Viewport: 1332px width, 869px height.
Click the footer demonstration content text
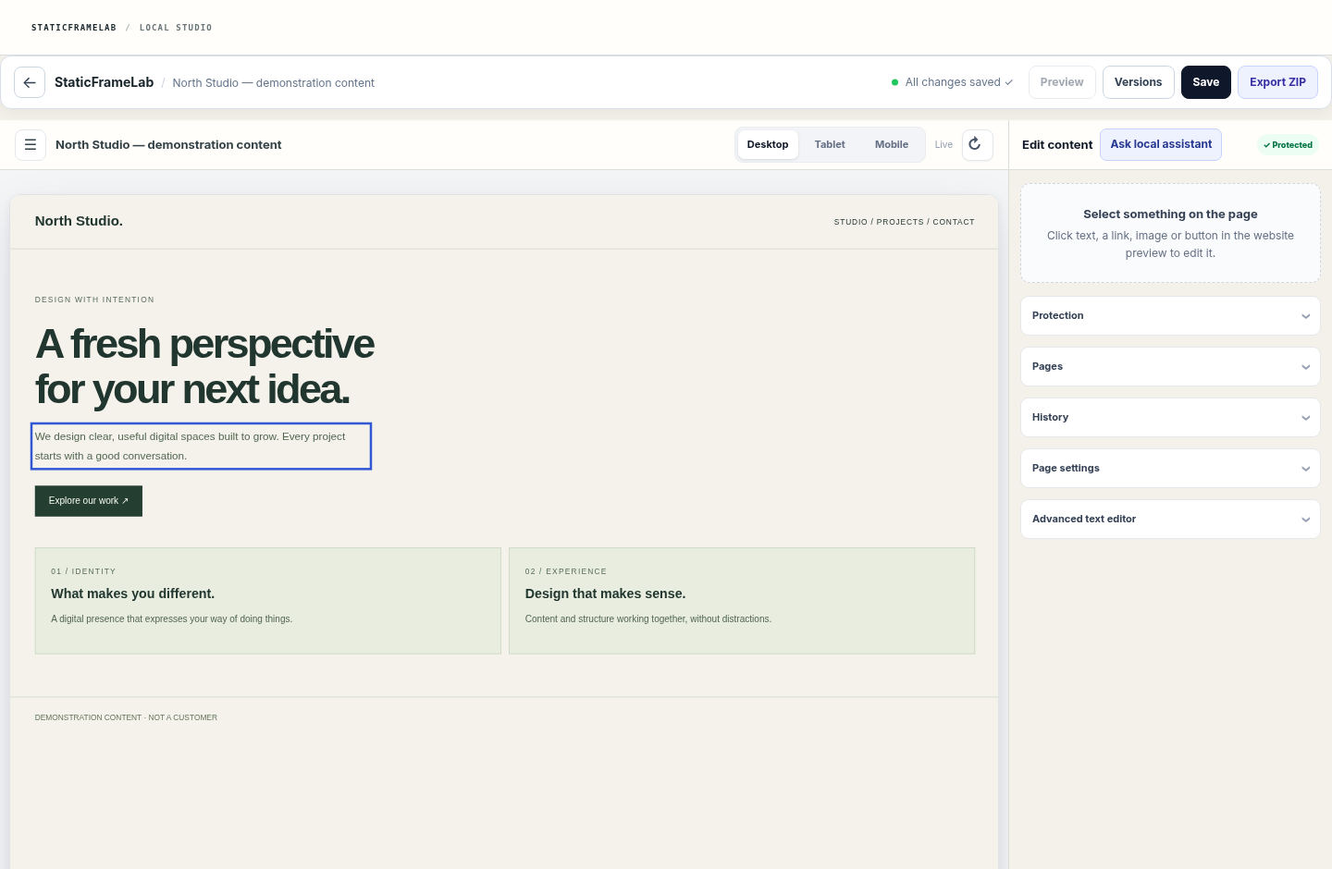(x=126, y=717)
